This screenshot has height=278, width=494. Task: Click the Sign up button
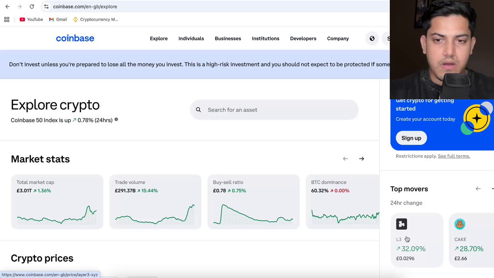[x=411, y=138]
